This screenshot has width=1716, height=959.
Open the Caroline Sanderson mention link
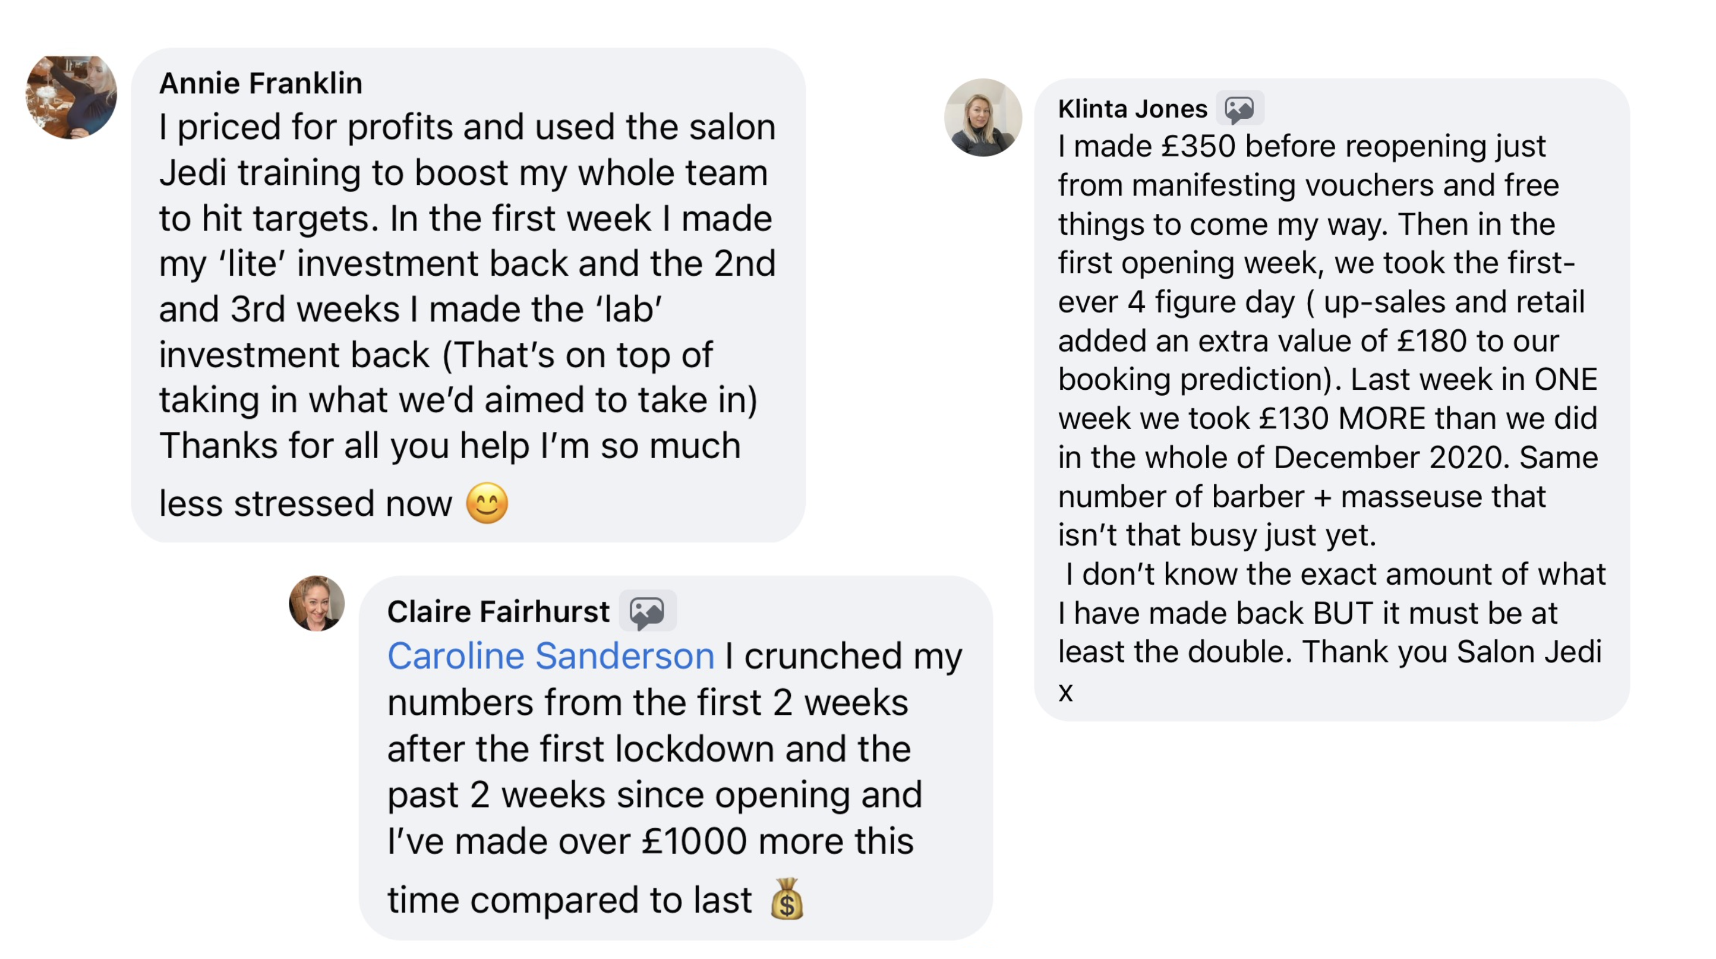(x=551, y=656)
